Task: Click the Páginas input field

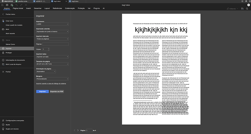Action: 56,44
